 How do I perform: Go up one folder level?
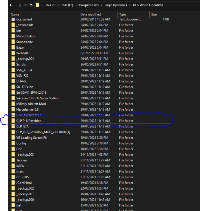31,5
